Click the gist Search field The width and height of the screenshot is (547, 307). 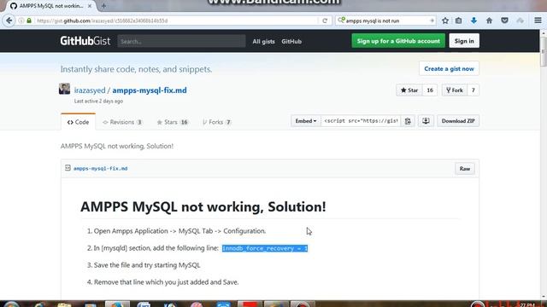tap(181, 41)
